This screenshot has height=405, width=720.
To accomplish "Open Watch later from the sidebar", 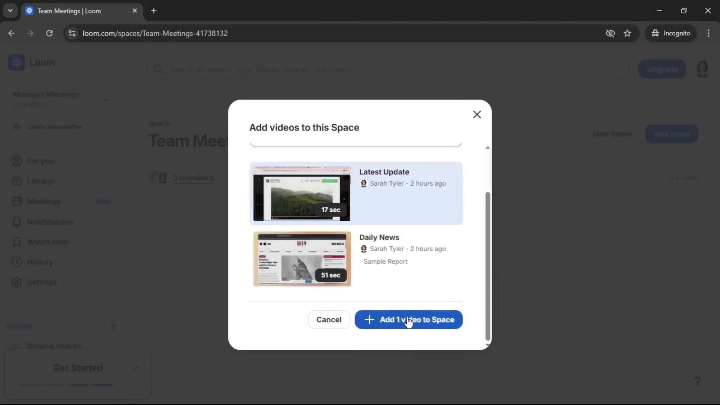I will [x=48, y=242].
